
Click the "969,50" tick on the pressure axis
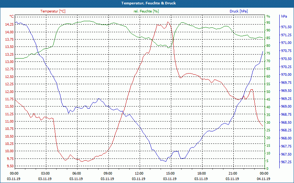coord(286,90)
